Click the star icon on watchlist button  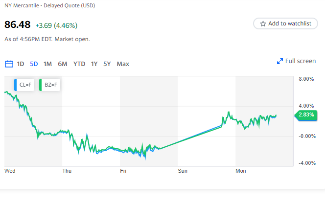coord(263,23)
